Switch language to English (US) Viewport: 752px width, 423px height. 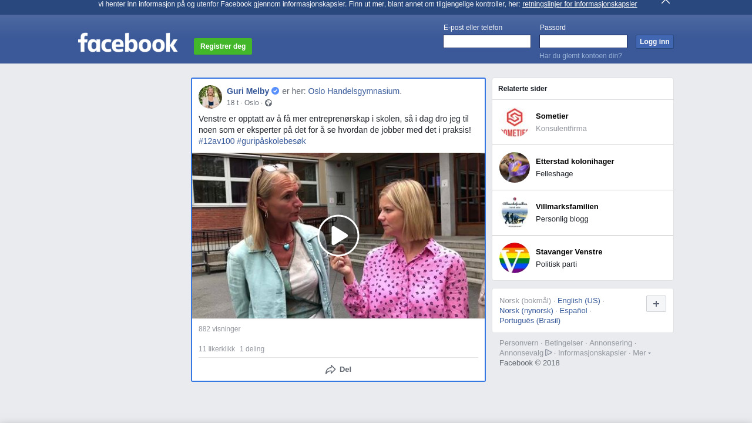(579, 301)
